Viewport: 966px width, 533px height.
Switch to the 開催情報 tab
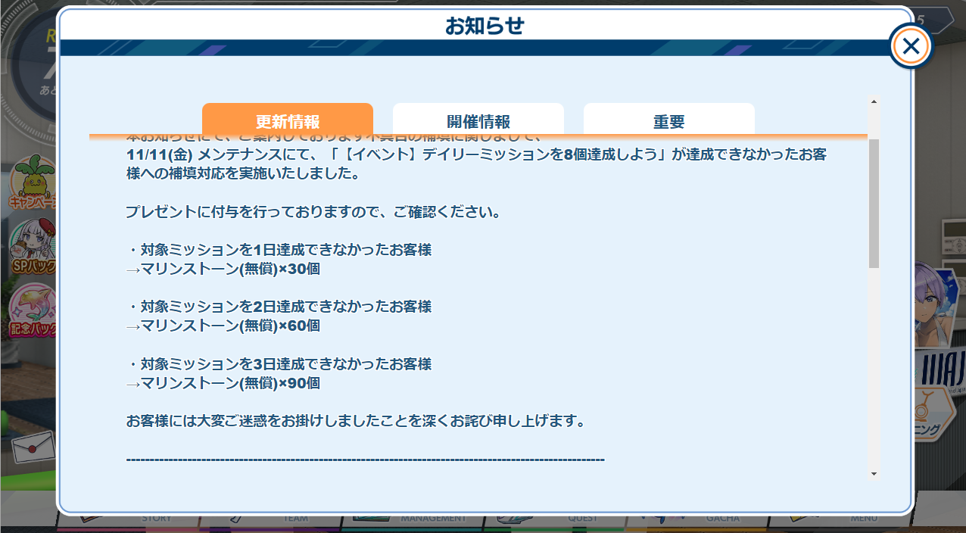click(478, 121)
